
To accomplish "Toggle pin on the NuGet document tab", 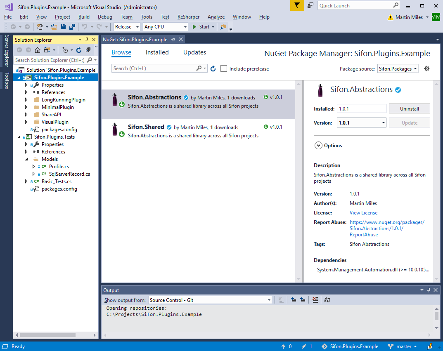I will click(x=173, y=40).
